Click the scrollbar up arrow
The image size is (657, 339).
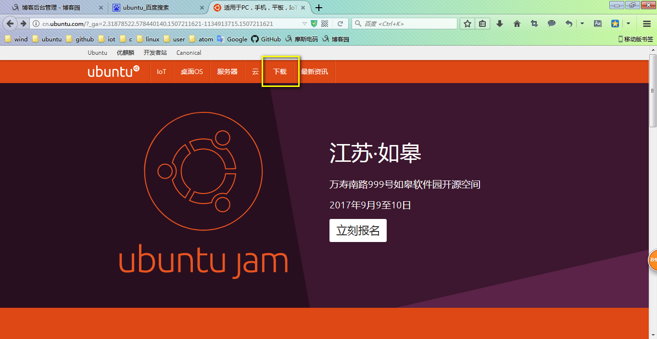coord(653,50)
